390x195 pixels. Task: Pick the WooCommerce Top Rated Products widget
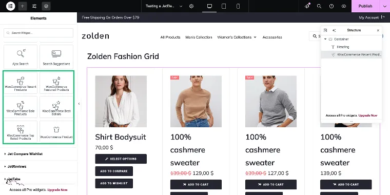[21, 131]
